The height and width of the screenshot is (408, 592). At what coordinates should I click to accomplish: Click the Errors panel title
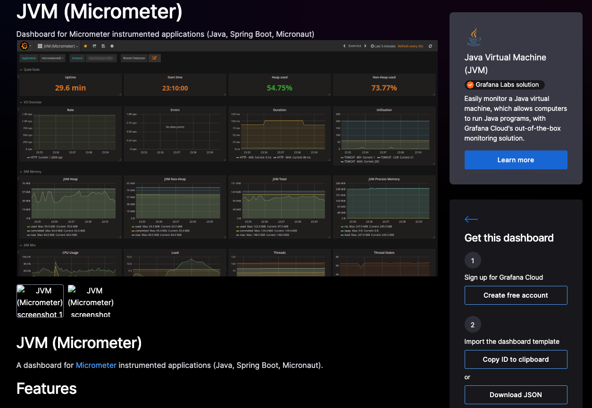175,110
